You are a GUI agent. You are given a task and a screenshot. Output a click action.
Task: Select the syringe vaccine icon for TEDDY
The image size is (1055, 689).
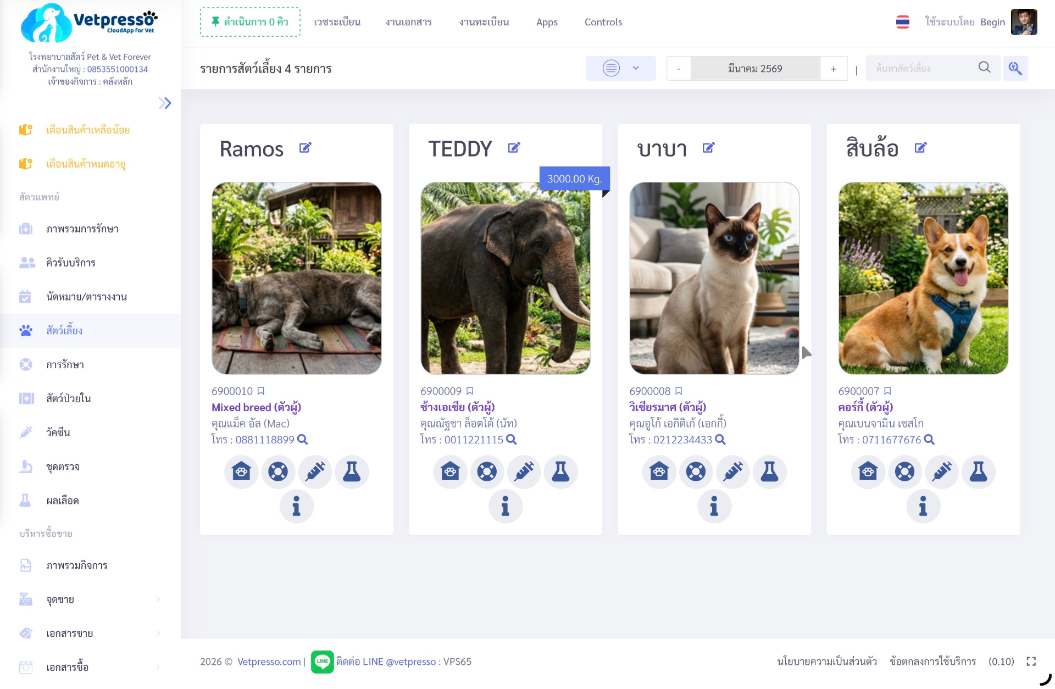524,471
